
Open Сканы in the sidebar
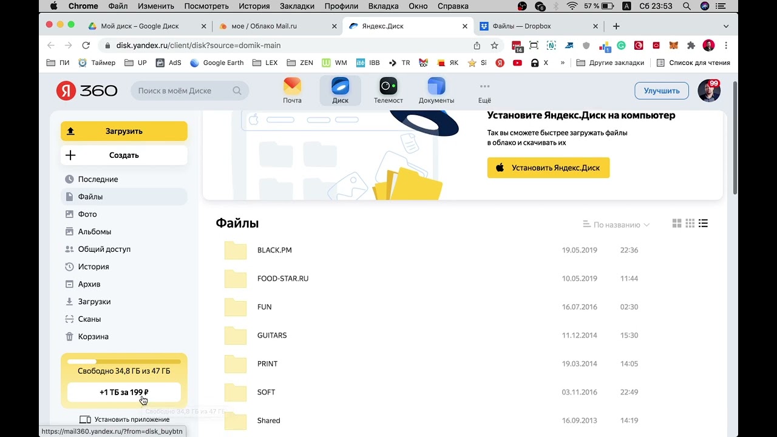pos(124,319)
